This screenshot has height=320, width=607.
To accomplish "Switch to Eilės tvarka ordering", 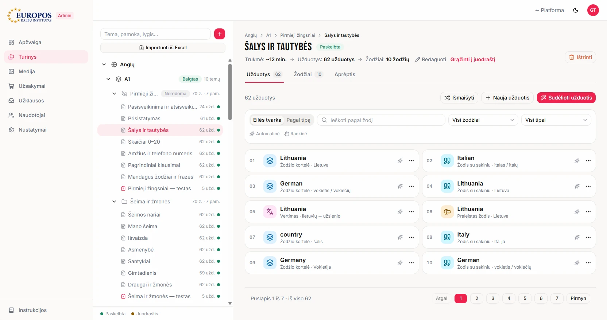I will coord(267,120).
